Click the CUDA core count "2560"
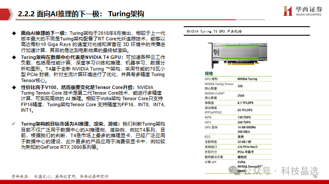Screen dimensions: 329x184 (x=241, y=95)
